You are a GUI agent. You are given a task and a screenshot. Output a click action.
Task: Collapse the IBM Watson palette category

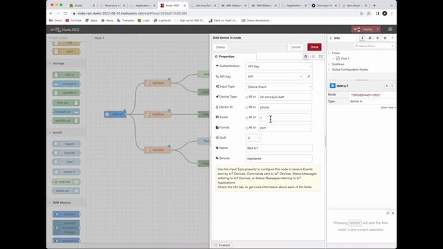62,203
